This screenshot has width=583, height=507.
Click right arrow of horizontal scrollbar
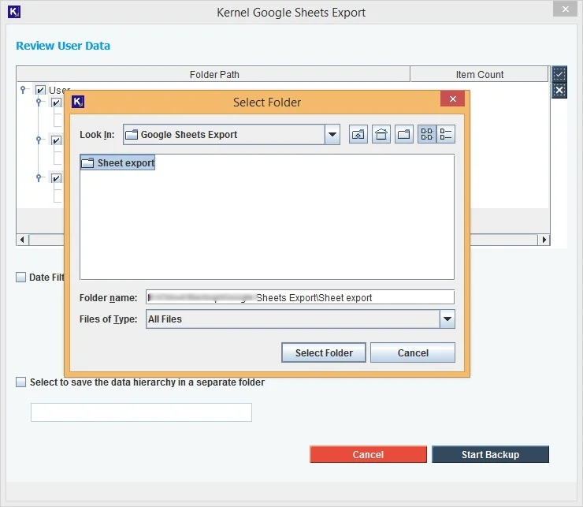coord(544,240)
